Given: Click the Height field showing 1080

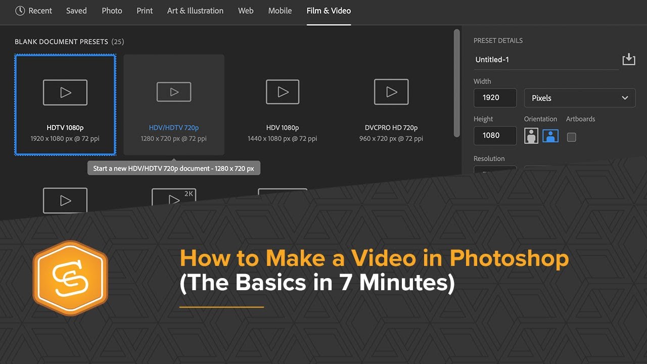Looking at the screenshot, I should (495, 135).
